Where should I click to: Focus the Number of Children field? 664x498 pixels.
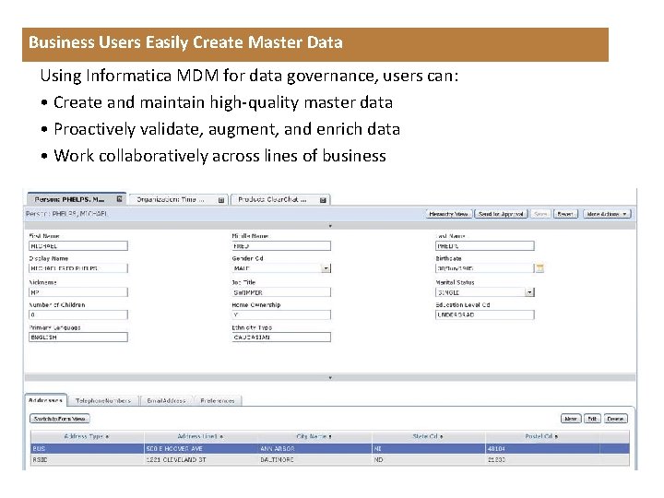point(78,315)
